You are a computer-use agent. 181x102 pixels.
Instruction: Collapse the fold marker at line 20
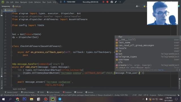(x=12, y=70)
